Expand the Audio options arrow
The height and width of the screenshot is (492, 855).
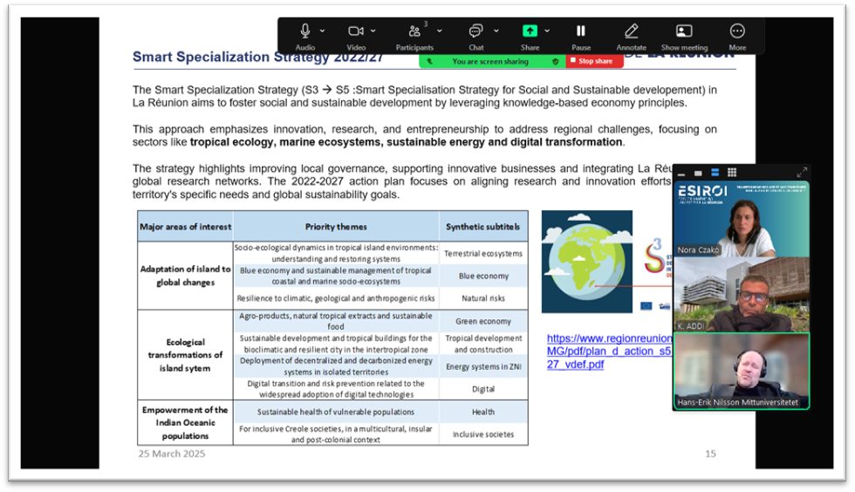(x=322, y=31)
